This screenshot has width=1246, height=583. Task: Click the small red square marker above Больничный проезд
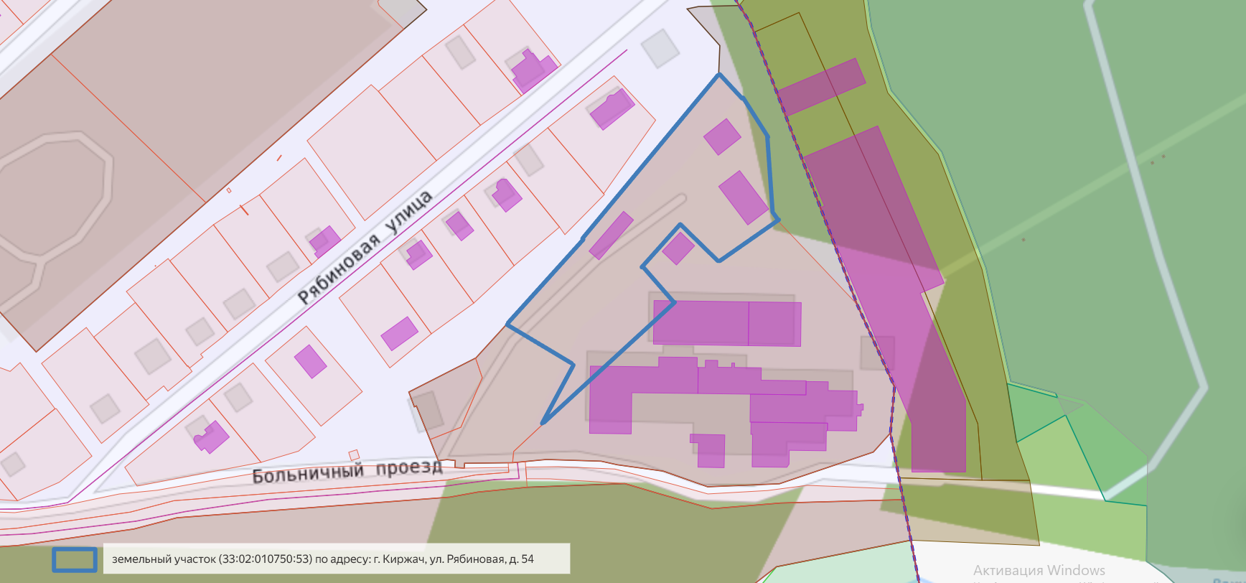tap(353, 454)
